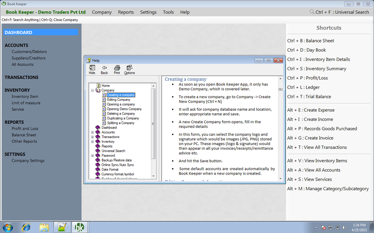The height and width of the screenshot is (233, 374).
Task: Open Balance Sheet in sidebar
Action: click(x=24, y=135)
